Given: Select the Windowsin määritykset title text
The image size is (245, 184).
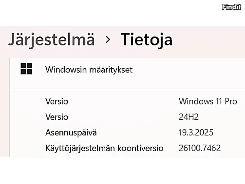Looking at the screenshot, I should click(89, 70).
